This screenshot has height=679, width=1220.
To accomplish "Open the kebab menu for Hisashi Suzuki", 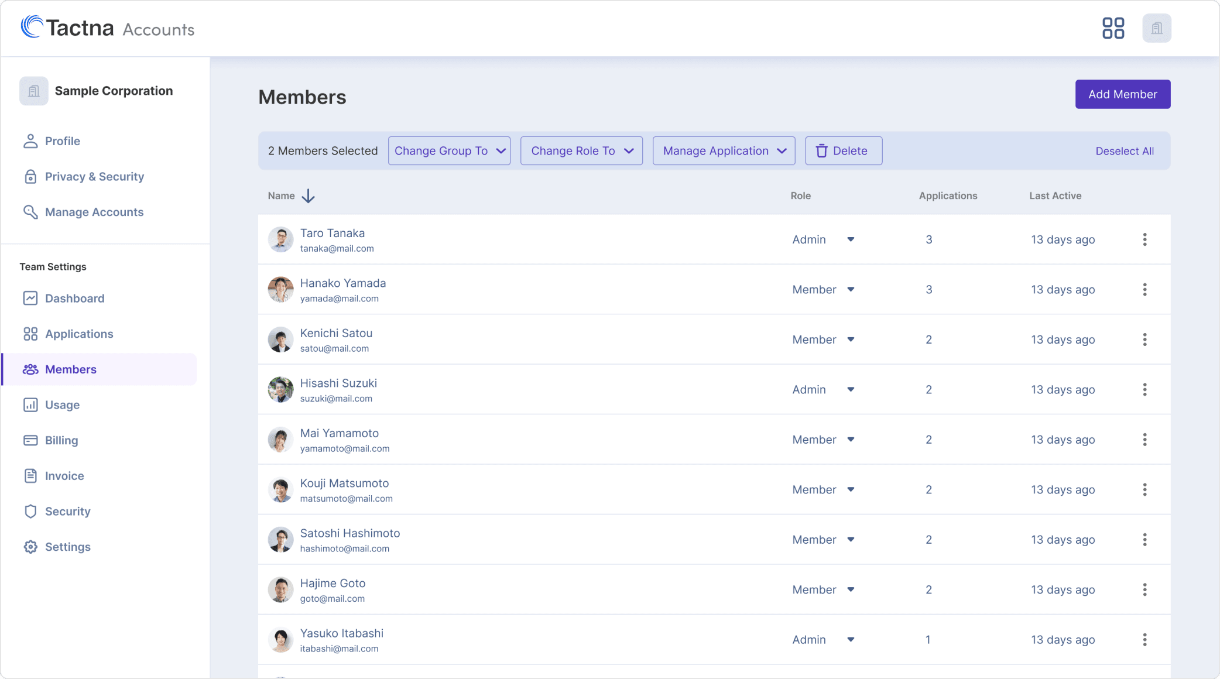I will [1144, 389].
